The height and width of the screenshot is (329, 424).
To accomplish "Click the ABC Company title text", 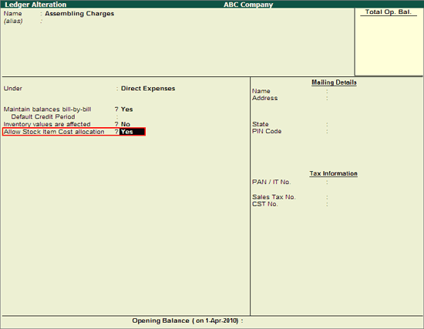I will (248, 5).
